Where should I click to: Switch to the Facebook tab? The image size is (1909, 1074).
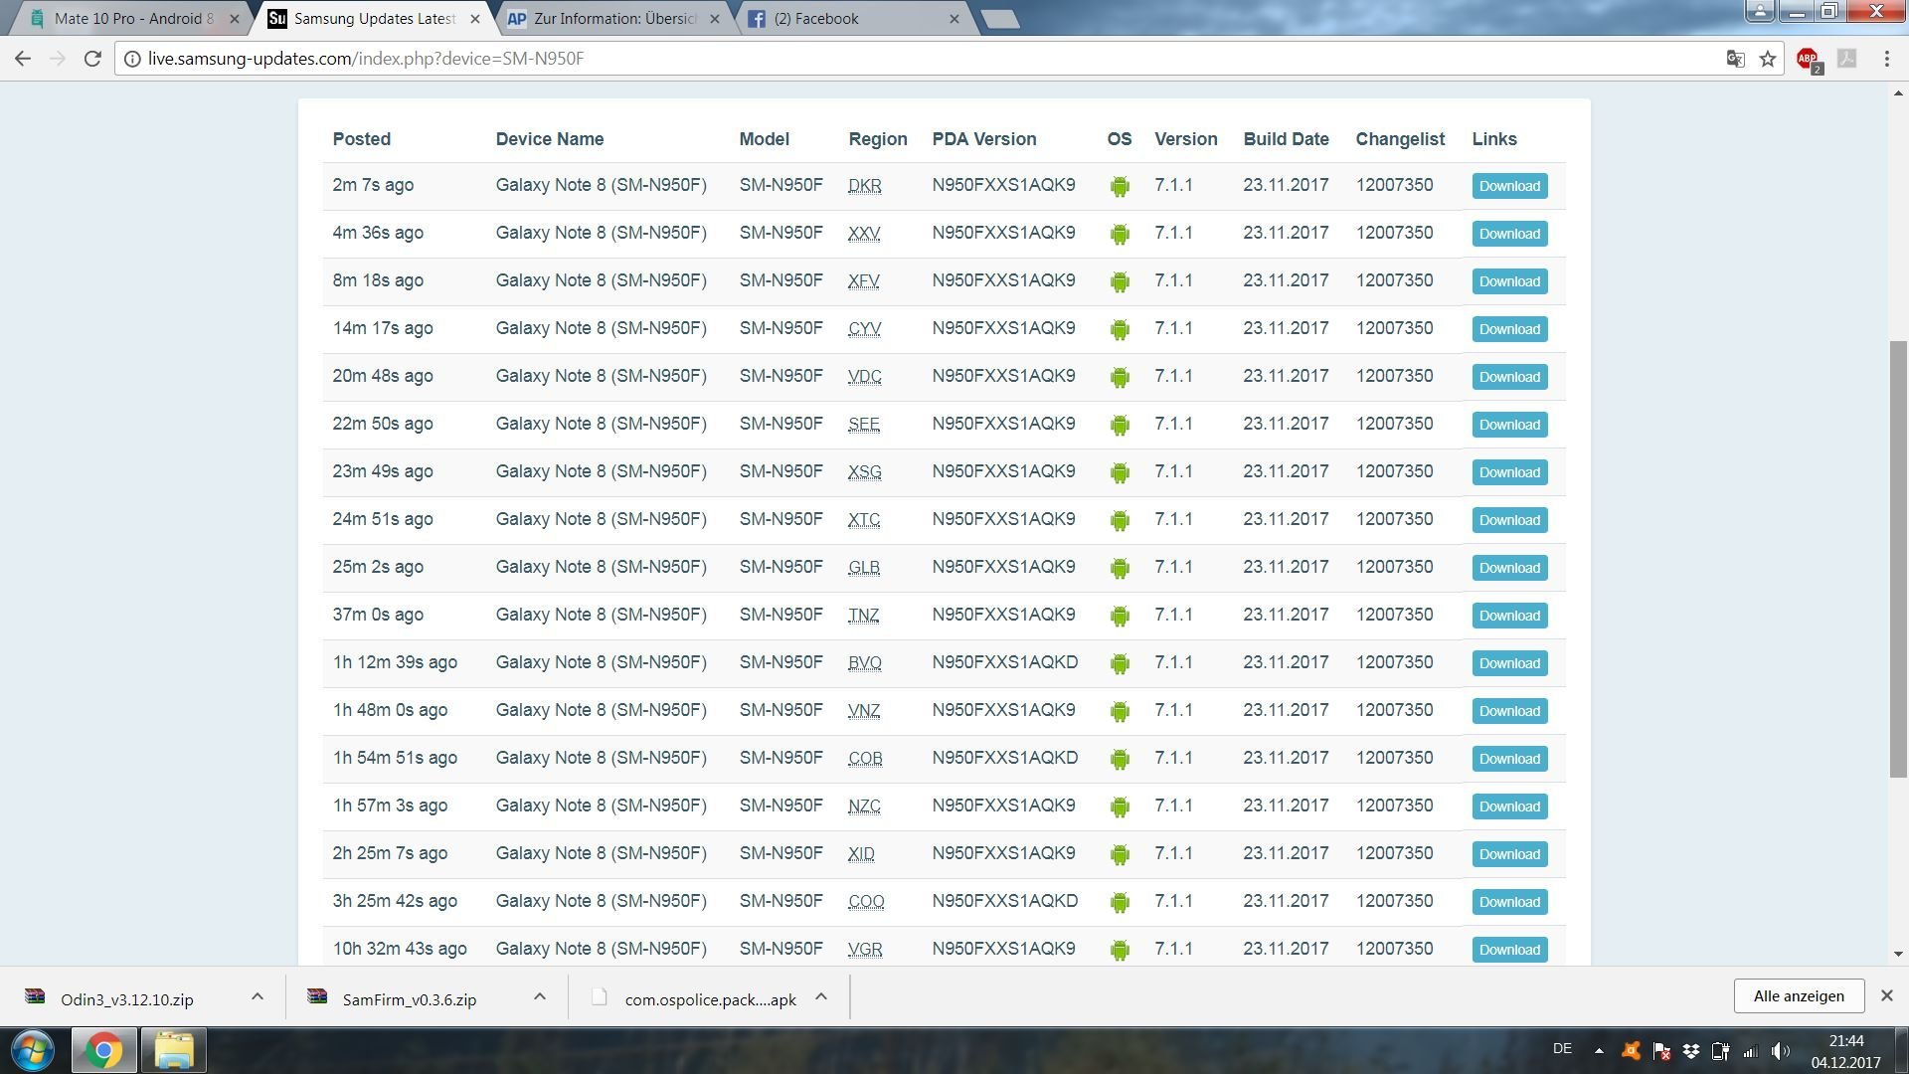pos(853,19)
